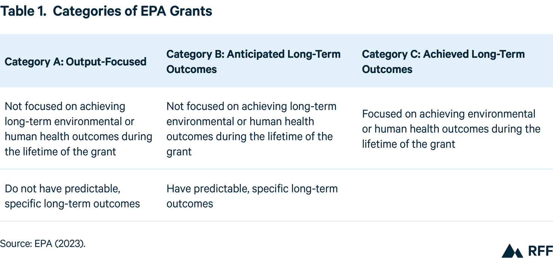Click the RFF logo text

[539, 251]
